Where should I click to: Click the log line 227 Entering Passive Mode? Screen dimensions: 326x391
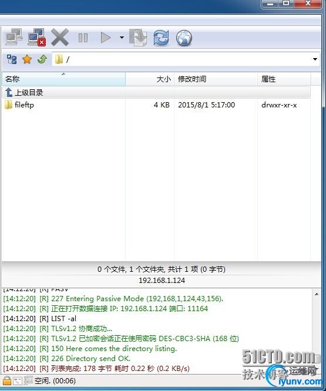click(113, 298)
